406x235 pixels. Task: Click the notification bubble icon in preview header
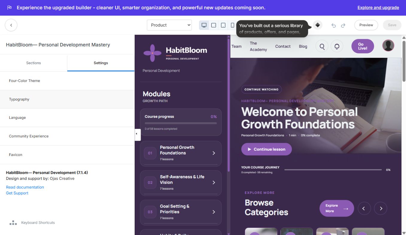tap(337, 46)
